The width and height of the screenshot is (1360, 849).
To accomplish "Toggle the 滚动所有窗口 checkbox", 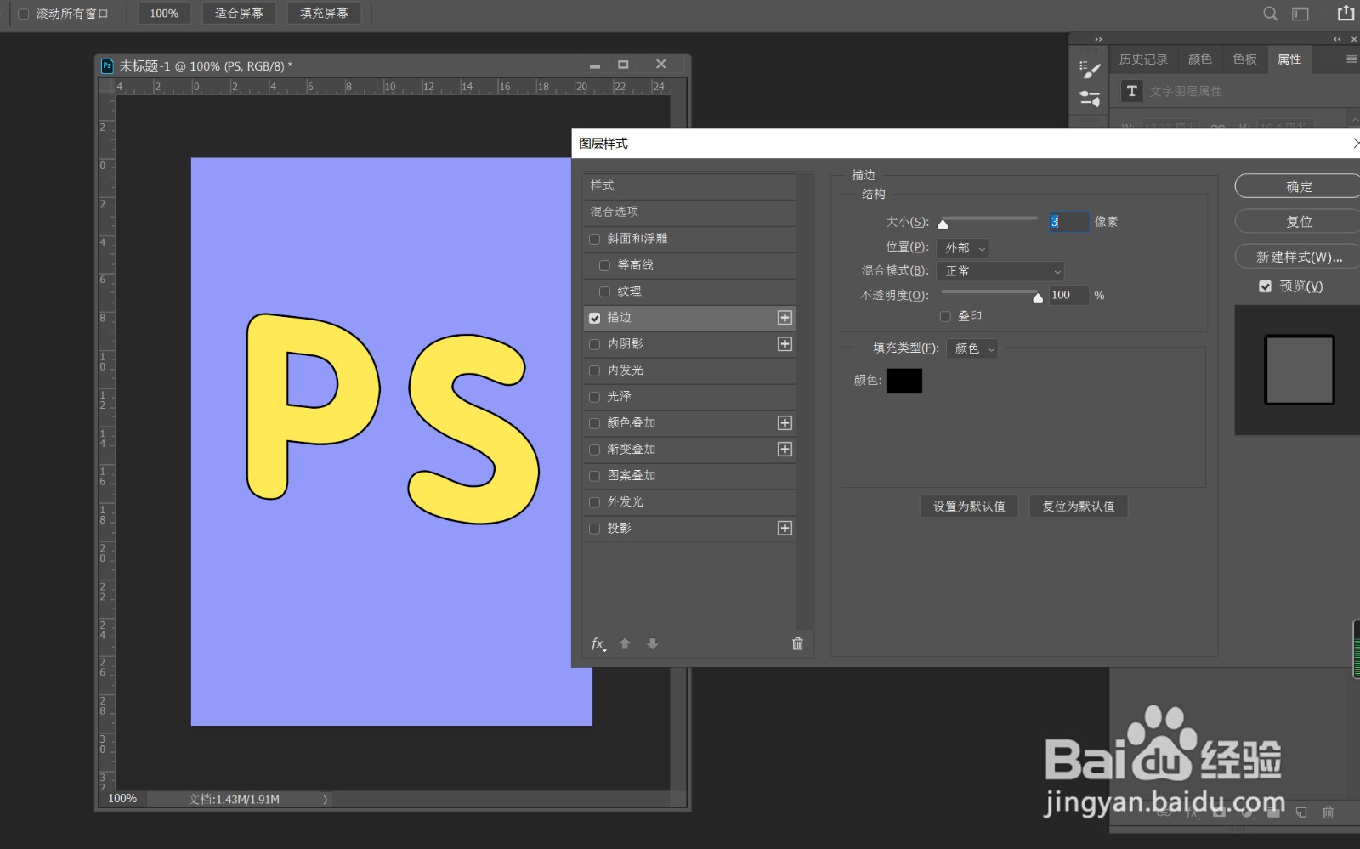I will 24,14.
